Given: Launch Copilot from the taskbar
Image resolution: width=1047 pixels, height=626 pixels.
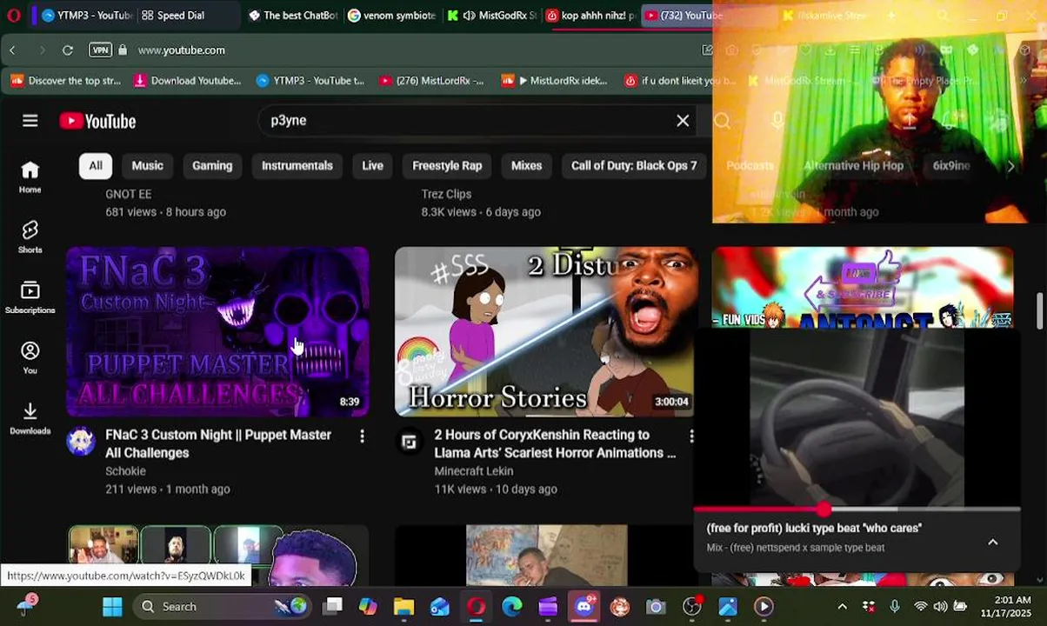Looking at the screenshot, I should [369, 606].
